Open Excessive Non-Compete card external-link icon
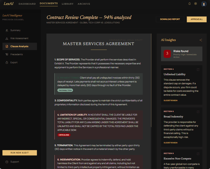Image resolution: width=210 pixels, height=169 pixels. [x=198, y=154]
